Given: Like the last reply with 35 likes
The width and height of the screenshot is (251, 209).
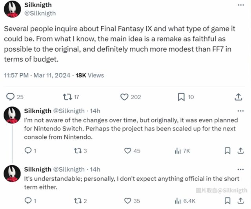Looking at the screenshot, I should 127,201.
